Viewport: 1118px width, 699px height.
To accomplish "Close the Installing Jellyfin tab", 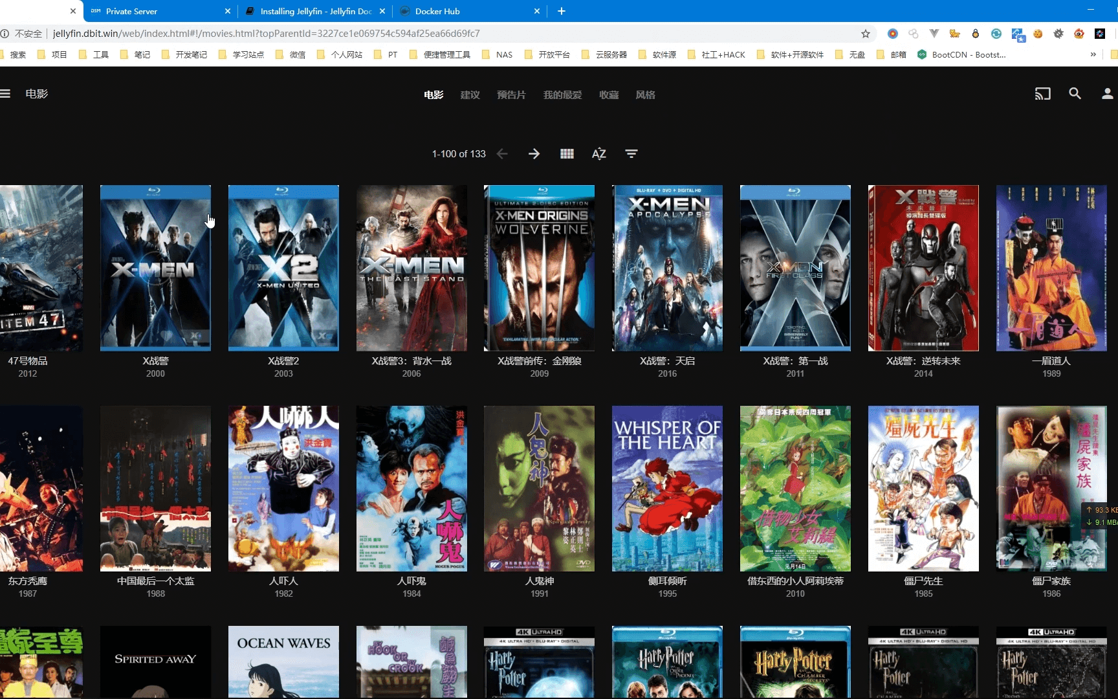I will click(x=382, y=11).
